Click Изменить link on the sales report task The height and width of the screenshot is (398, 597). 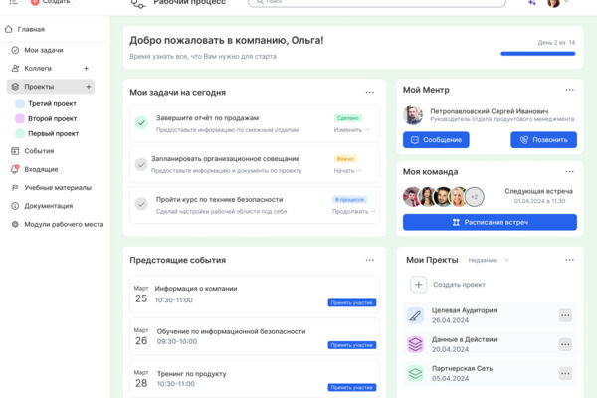[x=351, y=130]
